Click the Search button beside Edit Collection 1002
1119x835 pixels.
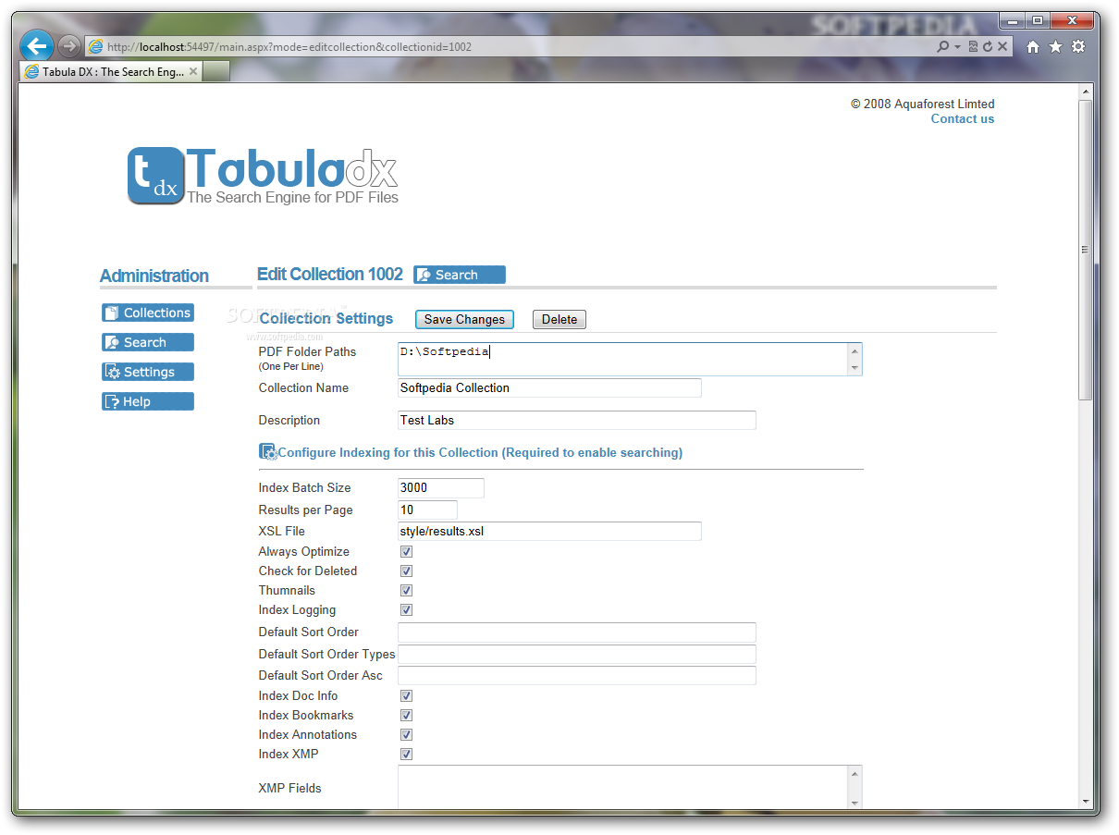[x=460, y=275]
